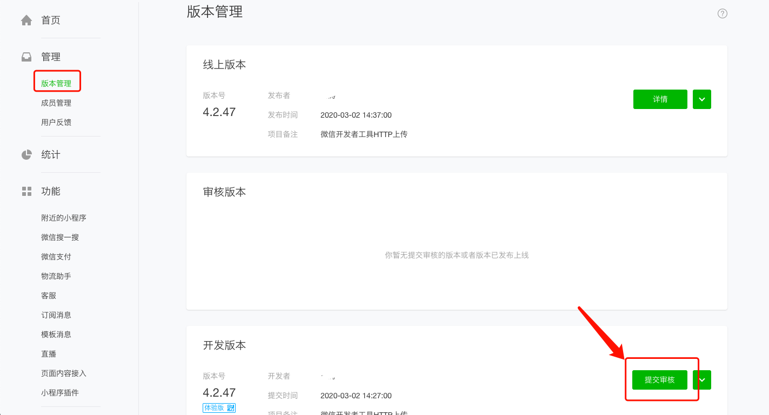Click the 体验版 QR code badge
The image size is (769, 415).
coord(219,408)
